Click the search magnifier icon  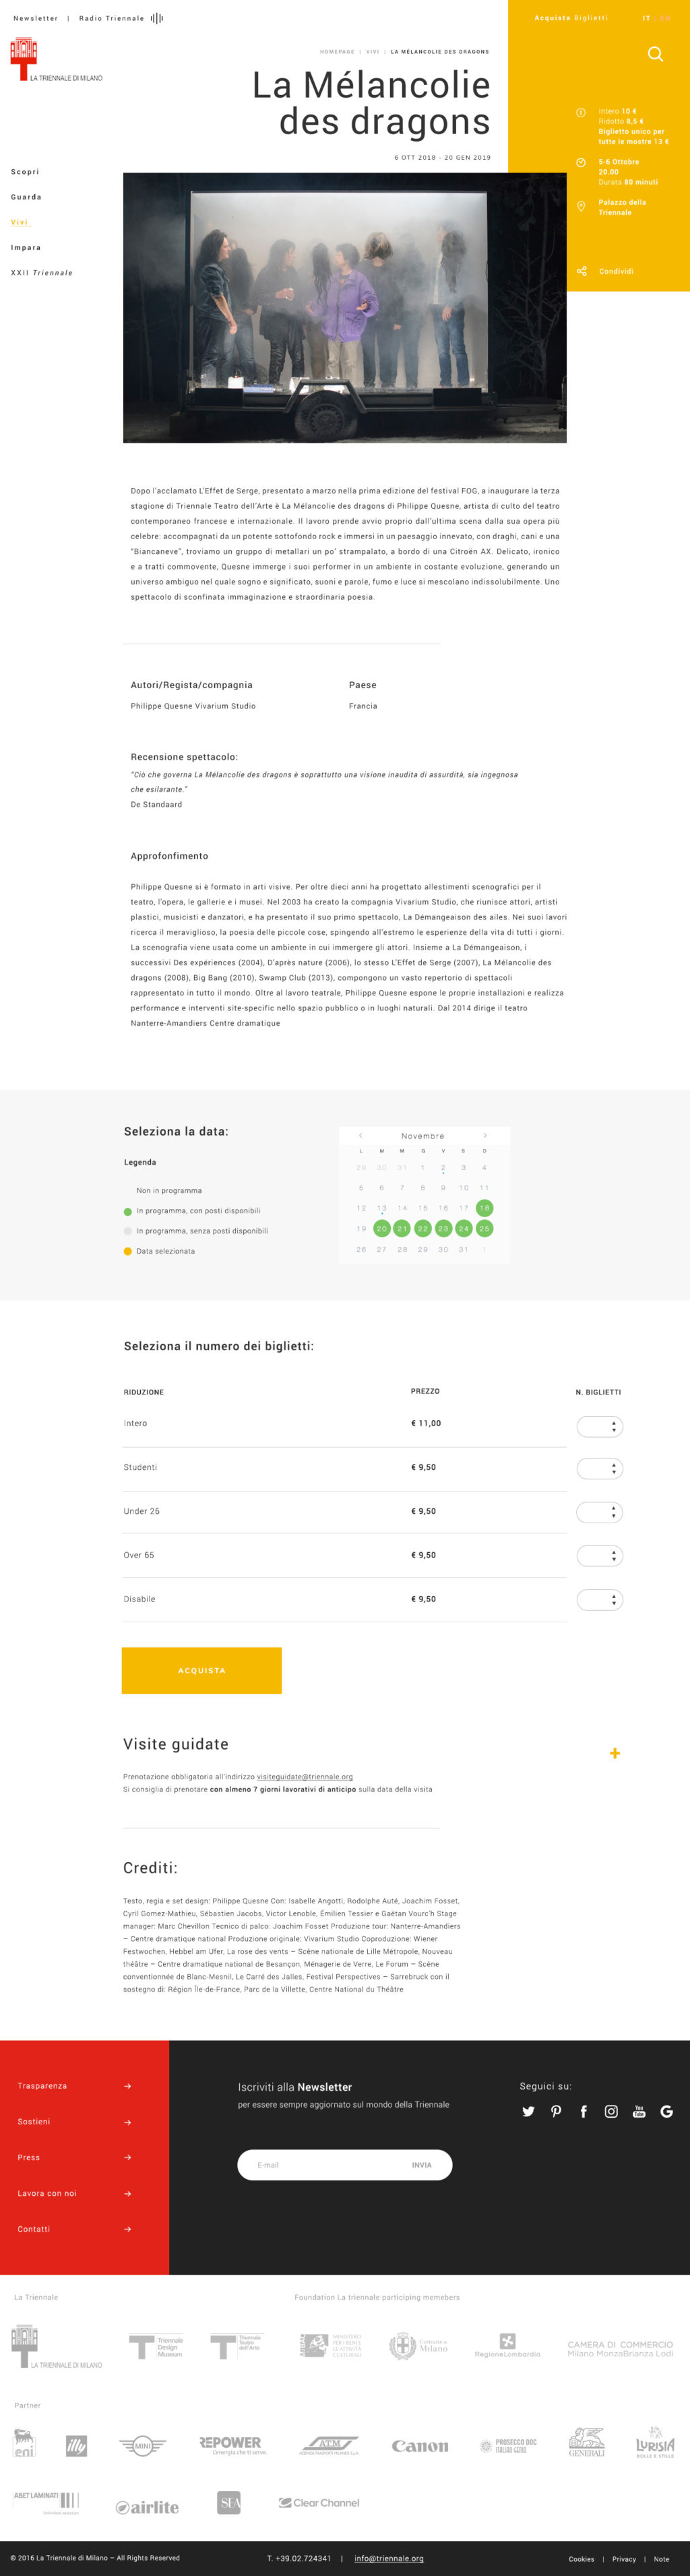[655, 54]
